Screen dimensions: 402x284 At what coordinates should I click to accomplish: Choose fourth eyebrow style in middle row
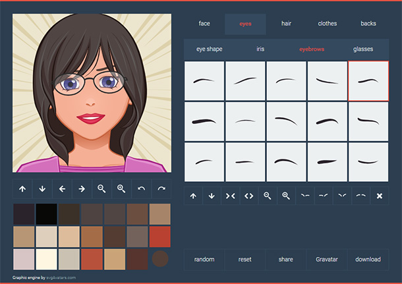tap(328, 121)
